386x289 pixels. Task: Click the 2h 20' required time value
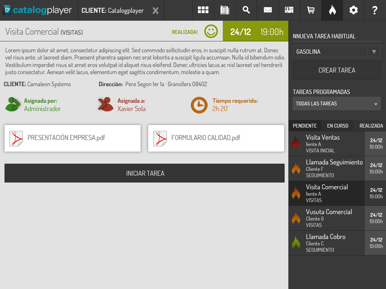coord(220,109)
